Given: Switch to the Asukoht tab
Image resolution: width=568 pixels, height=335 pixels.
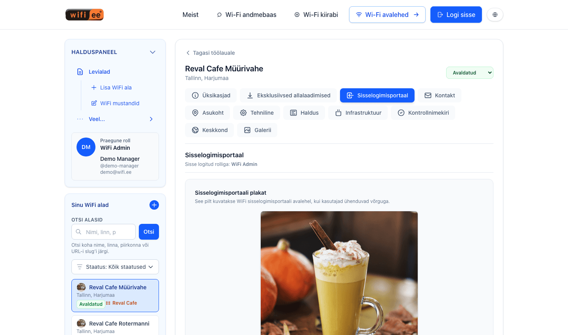Looking at the screenshot, I should point(207,113).
